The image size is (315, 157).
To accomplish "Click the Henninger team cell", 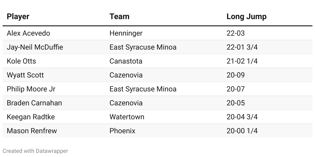I will [126, 33].
